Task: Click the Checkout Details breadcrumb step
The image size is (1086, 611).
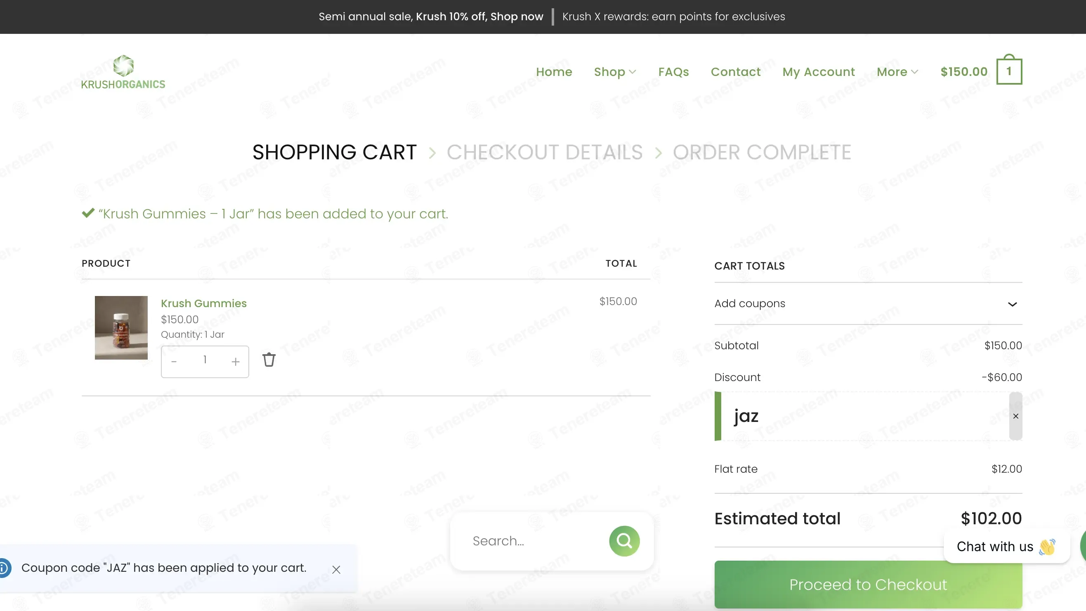Action: pyautogui.click(x=544, y=152)
